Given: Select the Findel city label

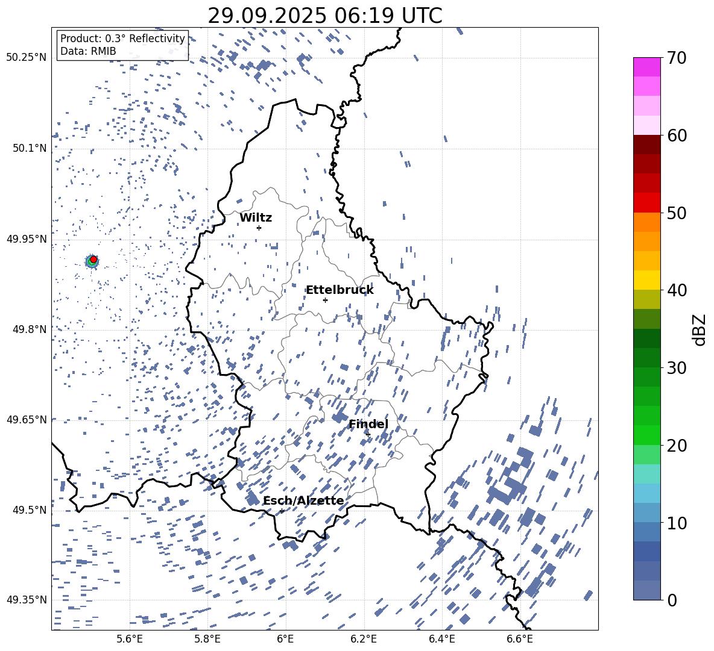Looking at the screenshot, I should click(x=368, y=424).
